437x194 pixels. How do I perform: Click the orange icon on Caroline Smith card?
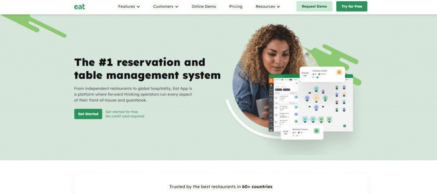tap(339, 72)
